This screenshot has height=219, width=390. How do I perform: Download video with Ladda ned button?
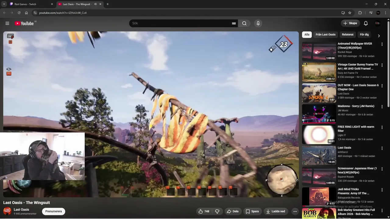click(276, 211)
